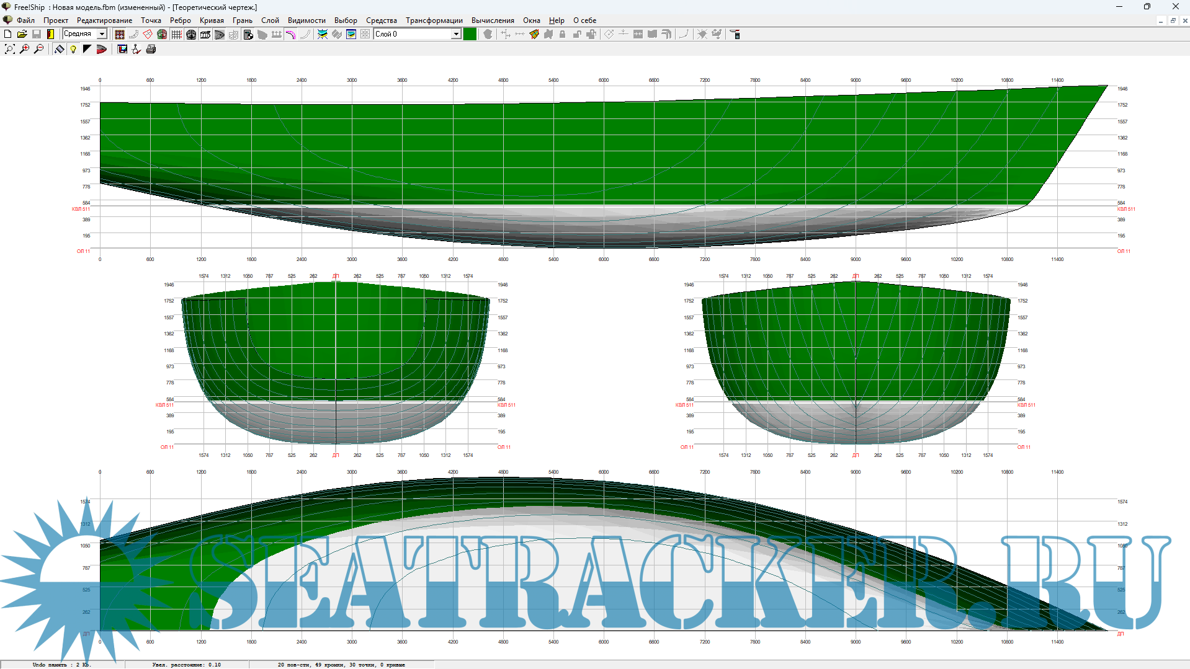
Task: Open the Слой 0 layer dropdown
Action: click(455, 34)
